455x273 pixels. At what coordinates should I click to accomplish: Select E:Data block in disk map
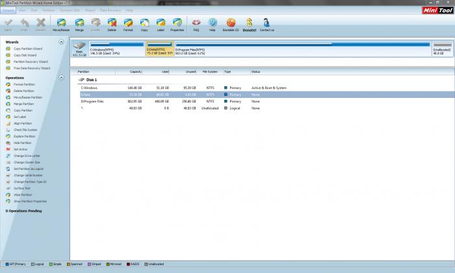pos(160,49)
